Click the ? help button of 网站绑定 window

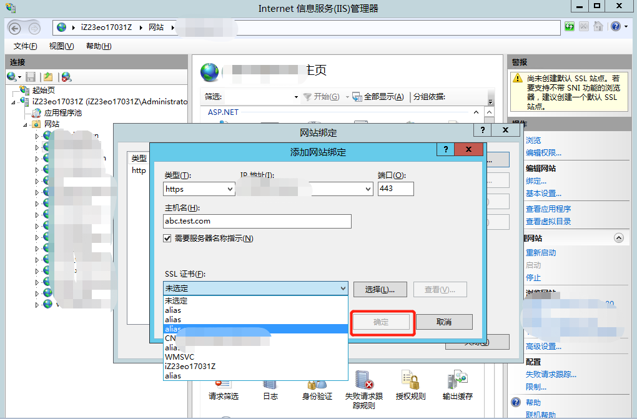tap(483, 130)
